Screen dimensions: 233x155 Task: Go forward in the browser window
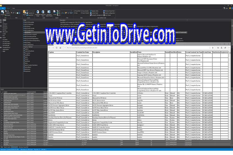pos(53,48)
